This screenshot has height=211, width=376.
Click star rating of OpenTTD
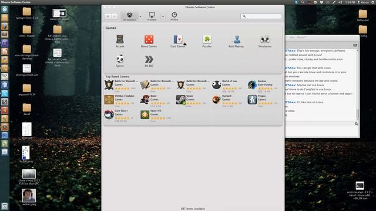(x=158, y=118)
